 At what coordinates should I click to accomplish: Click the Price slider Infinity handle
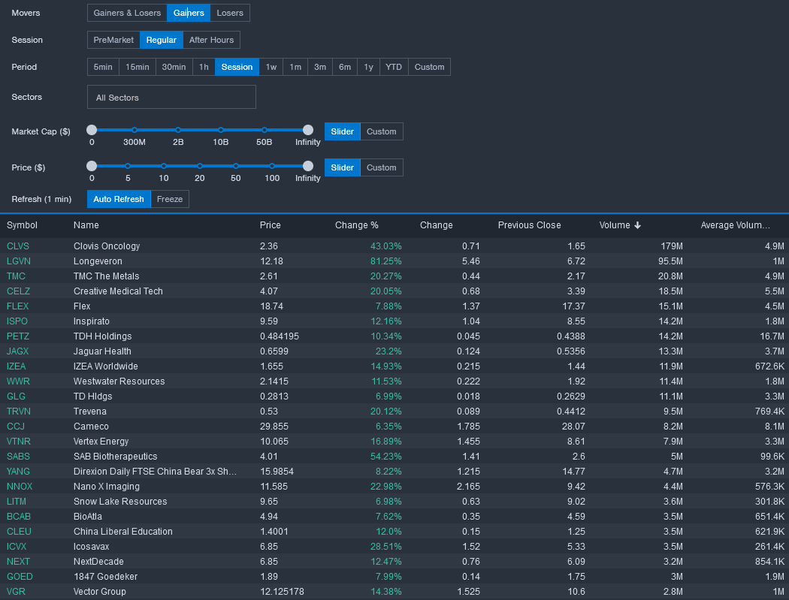point(308,166)
